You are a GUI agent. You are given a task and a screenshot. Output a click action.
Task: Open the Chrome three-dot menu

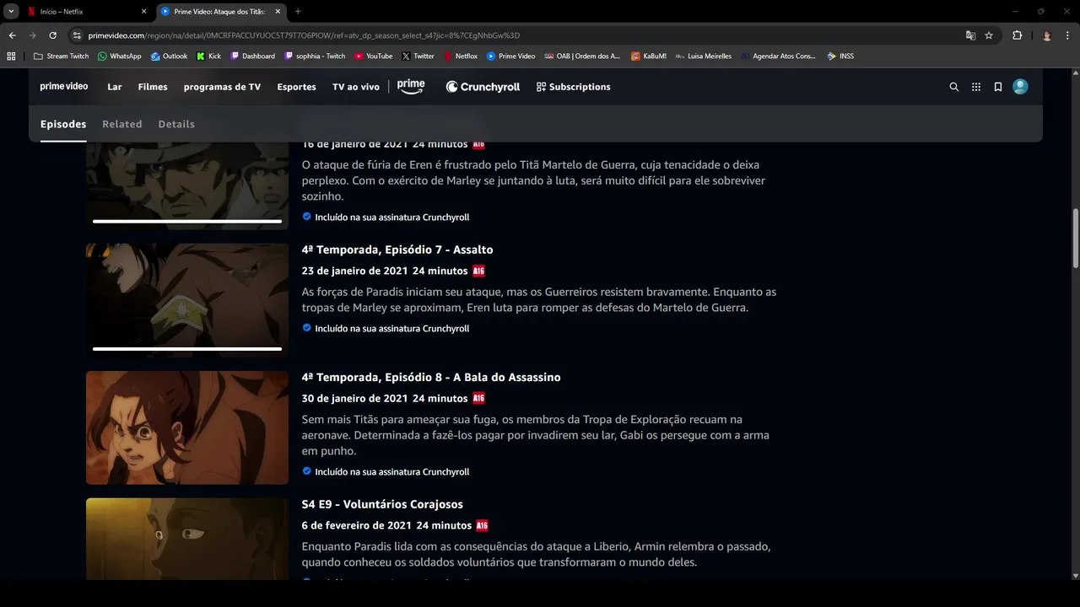[x=1067, y=35]
